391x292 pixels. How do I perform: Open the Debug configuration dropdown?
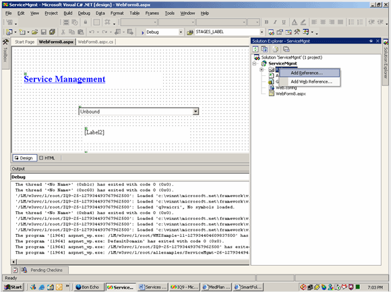181,32
